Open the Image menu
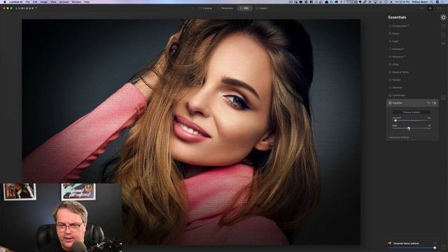The width and height of the screenshot is (448, 252). point(43,1)
